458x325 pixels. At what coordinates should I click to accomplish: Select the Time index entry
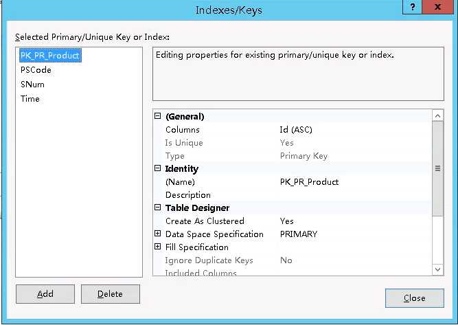tap(30, 99)
